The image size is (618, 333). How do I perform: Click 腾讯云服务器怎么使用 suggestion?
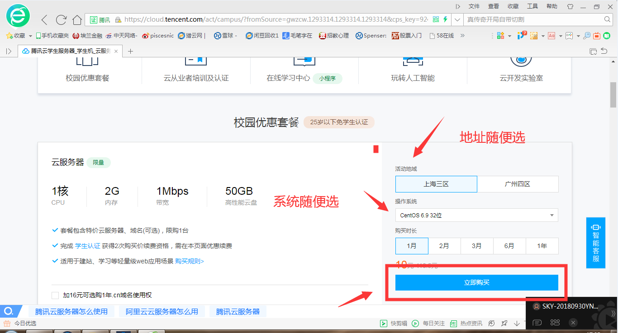pyautogui.click(x=71, y=311)
